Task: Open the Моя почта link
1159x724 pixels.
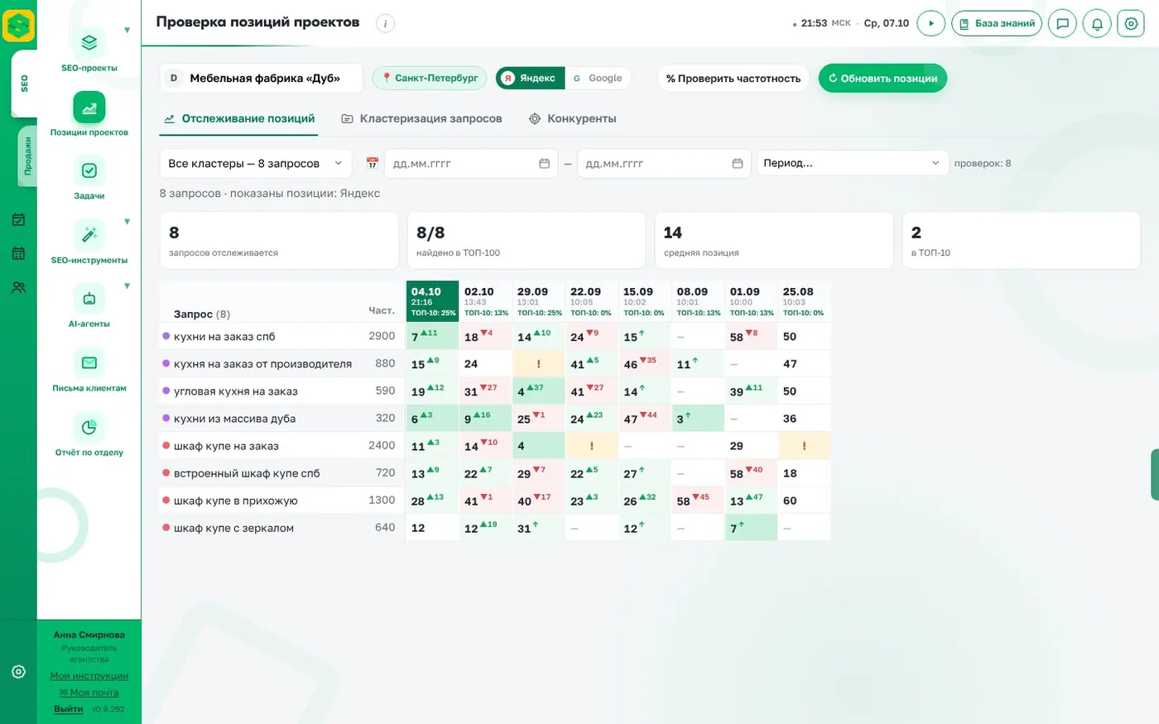Action: pos(89,693)
